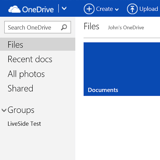
Task: Open the Documents folder tile
Action: pos(122,69)
